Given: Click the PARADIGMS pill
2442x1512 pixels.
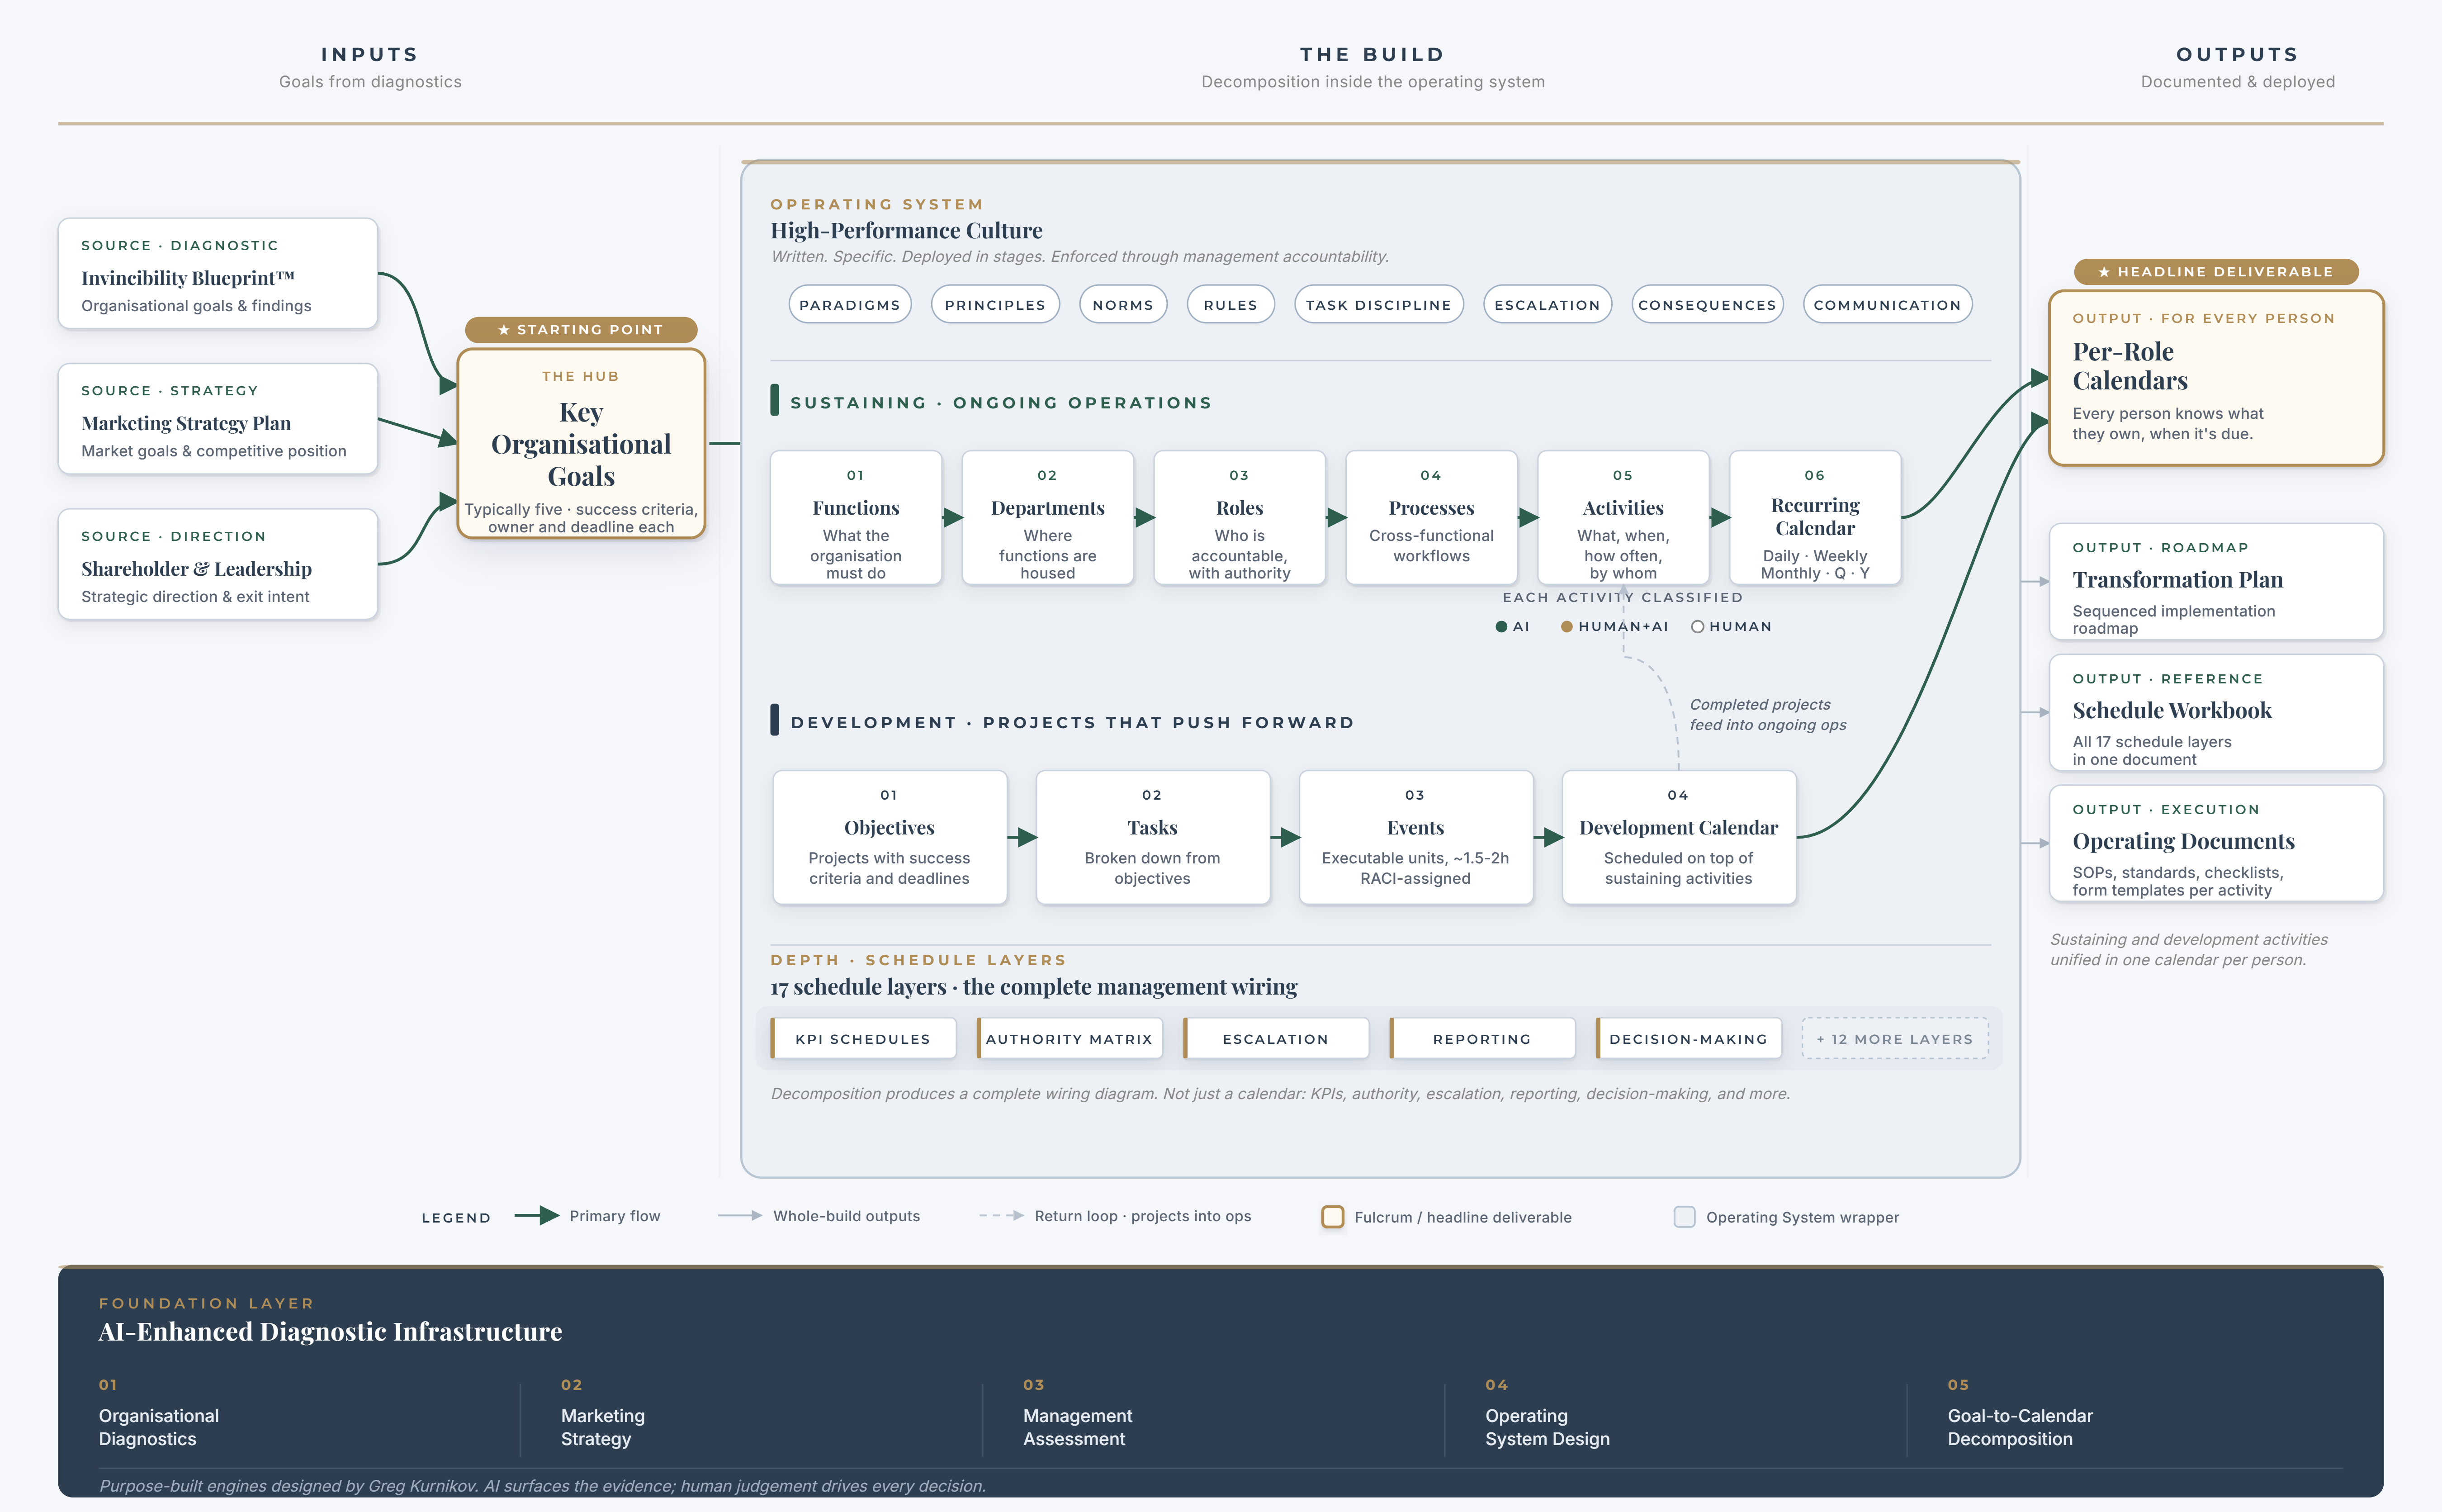Looking at the screenshot, I should [850, 305].
